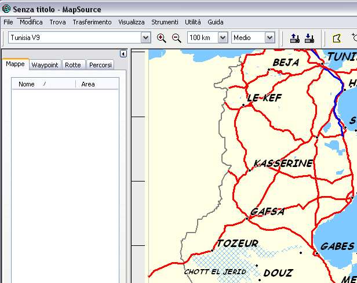The height and width of the screenshot is (283, 357).
Task: Open the Visualizza menu
Action: coord(132,22)
